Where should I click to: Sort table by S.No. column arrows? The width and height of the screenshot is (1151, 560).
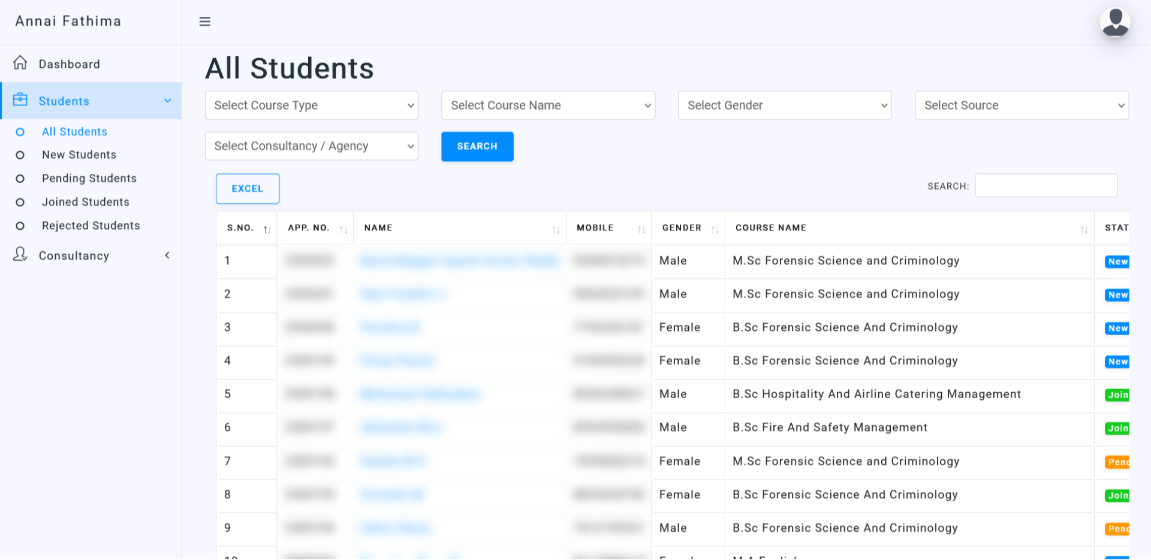267,229
